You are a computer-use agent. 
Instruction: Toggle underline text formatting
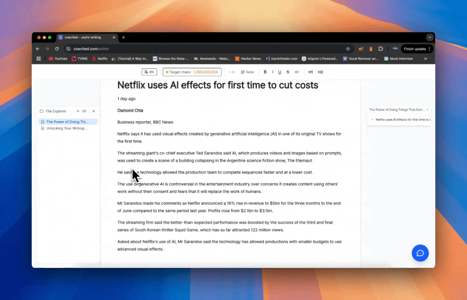(280, 72)
